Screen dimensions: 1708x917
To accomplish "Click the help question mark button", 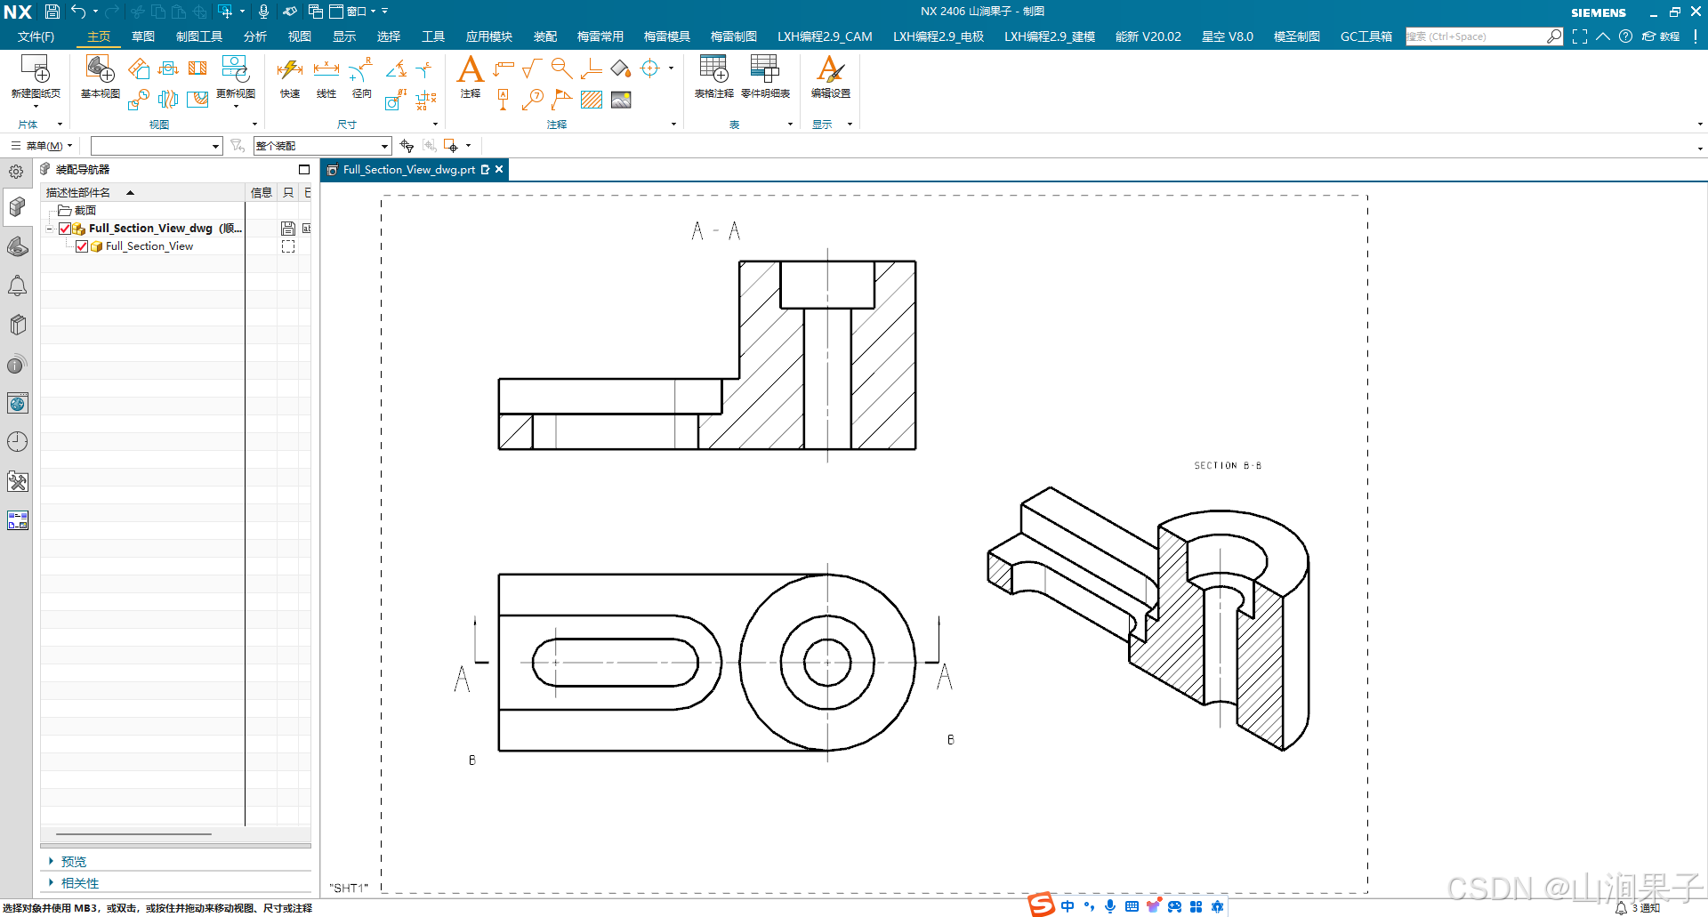I will point(1625,36).
